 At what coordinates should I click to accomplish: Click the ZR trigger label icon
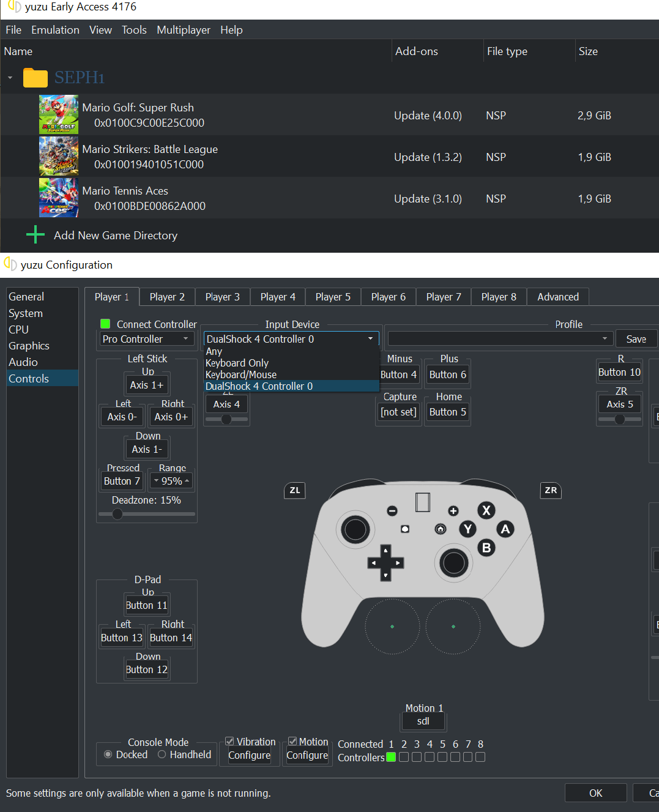click(551, 490)
